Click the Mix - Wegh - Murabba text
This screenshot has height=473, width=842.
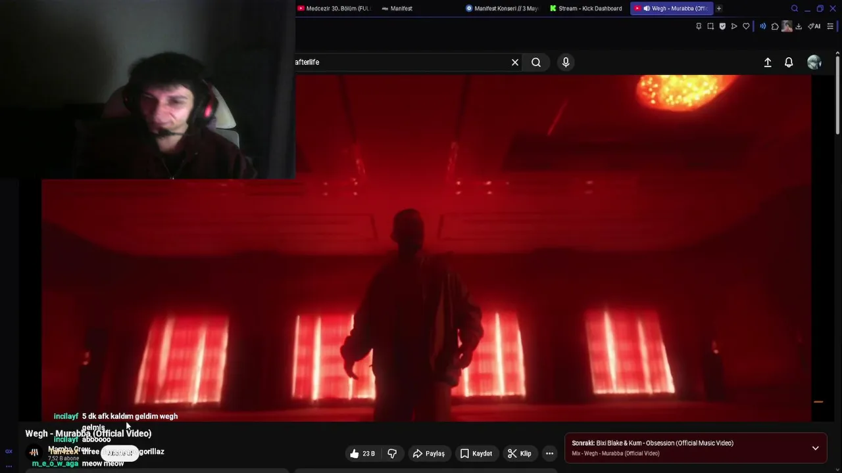pyautogui.click(x=616, y=453)
